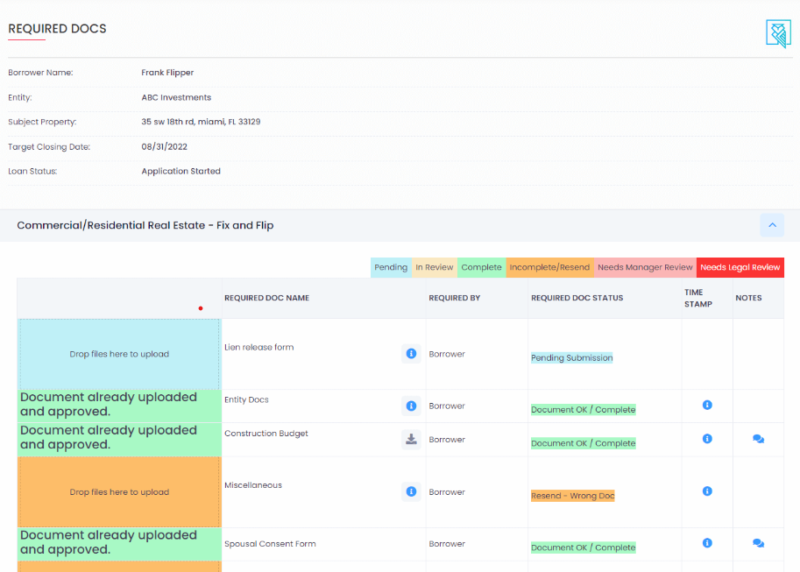Click the app logo icon in the top-right corner

click(x=778, y=34)
